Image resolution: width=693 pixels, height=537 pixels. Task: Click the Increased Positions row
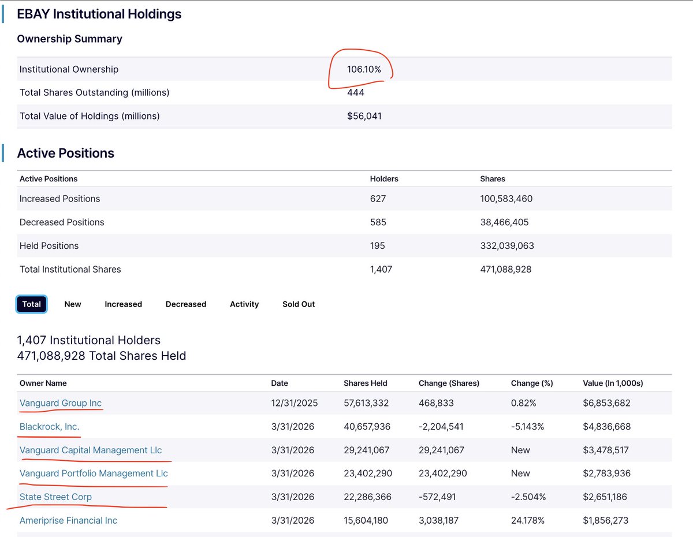click(x=345, y=199)
